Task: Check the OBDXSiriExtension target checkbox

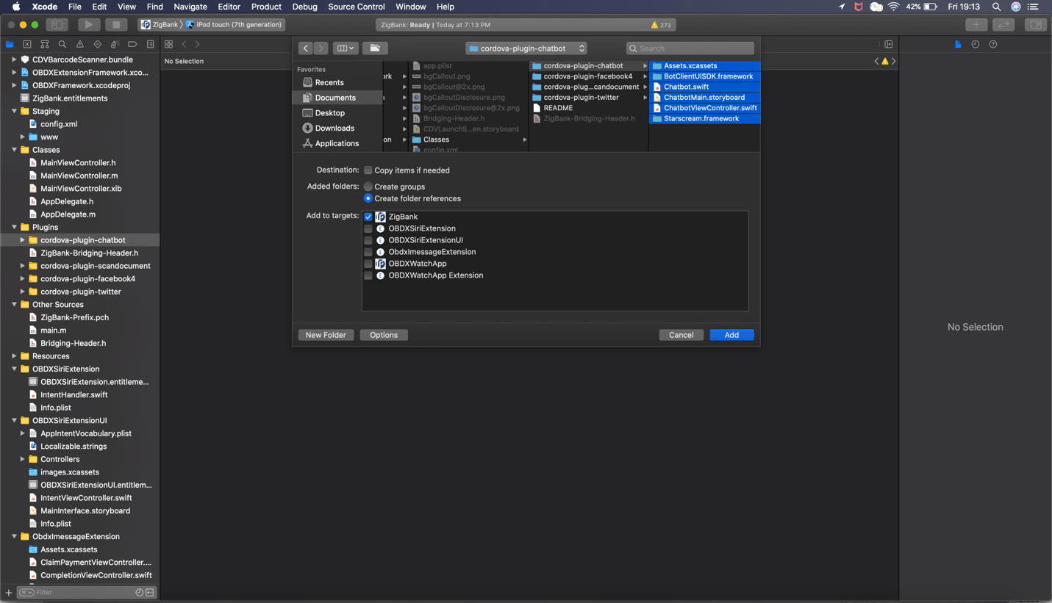Action: click(368, 228)
